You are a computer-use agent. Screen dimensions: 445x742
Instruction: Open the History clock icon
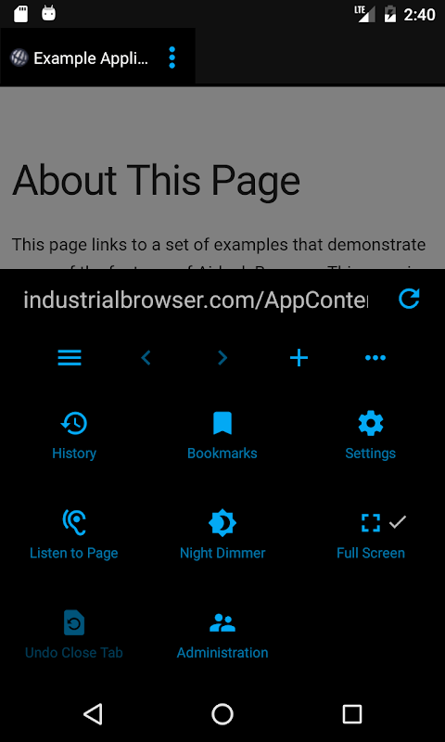(74, 423)
